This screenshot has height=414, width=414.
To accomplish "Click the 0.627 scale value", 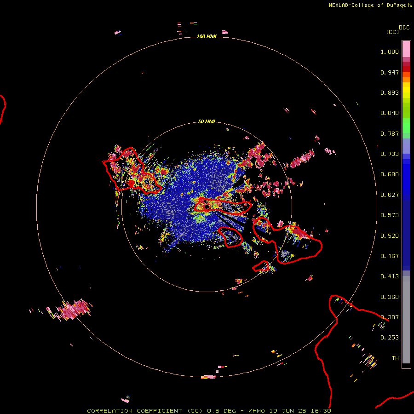I will [x=390, y=195].
